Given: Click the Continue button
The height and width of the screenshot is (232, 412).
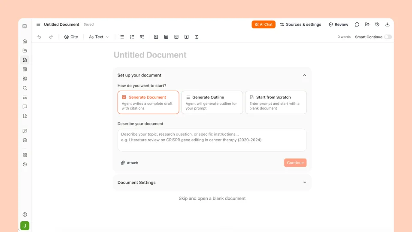Looking at the screenshot, I should [295, 162].
